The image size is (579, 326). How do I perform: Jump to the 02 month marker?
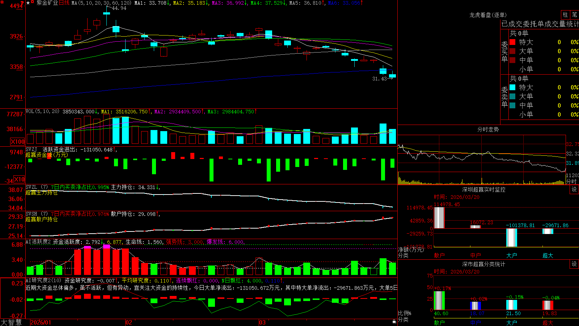pos(129,322)
